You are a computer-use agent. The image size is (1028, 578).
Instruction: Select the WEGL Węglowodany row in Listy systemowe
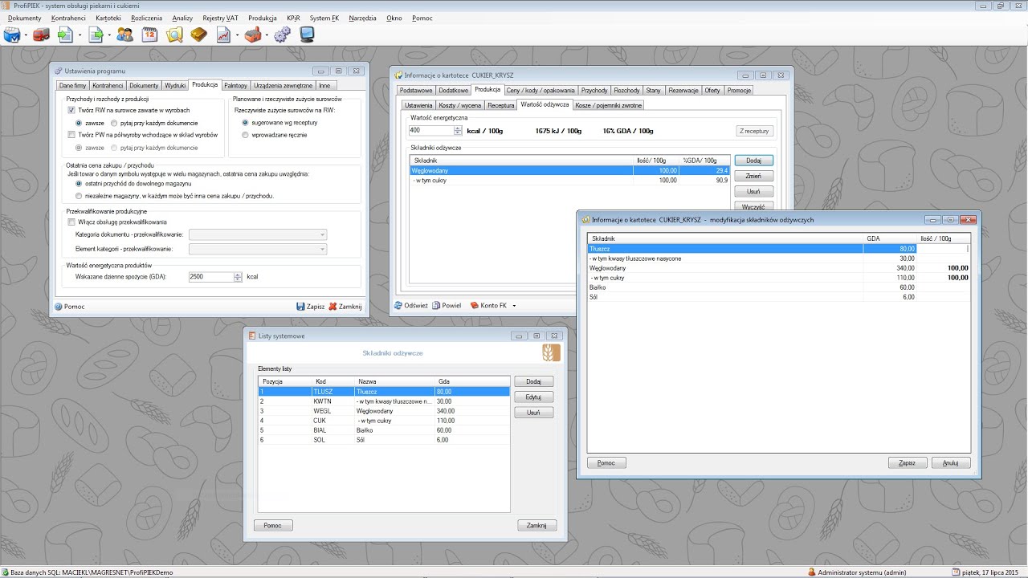(384, 411)
